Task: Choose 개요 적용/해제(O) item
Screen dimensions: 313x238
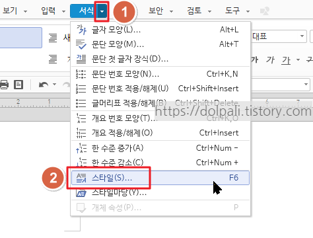Action: pos(160,133)
